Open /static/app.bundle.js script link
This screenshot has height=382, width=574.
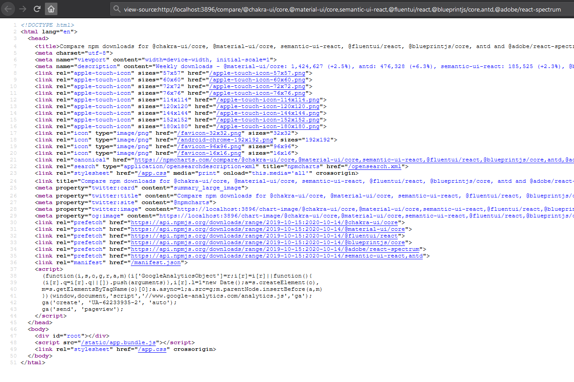click(118, 342)
